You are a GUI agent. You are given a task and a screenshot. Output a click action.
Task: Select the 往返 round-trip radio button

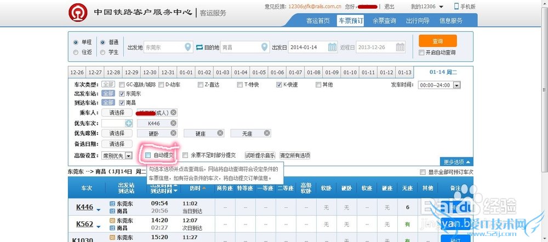click(x=76, y=52)
